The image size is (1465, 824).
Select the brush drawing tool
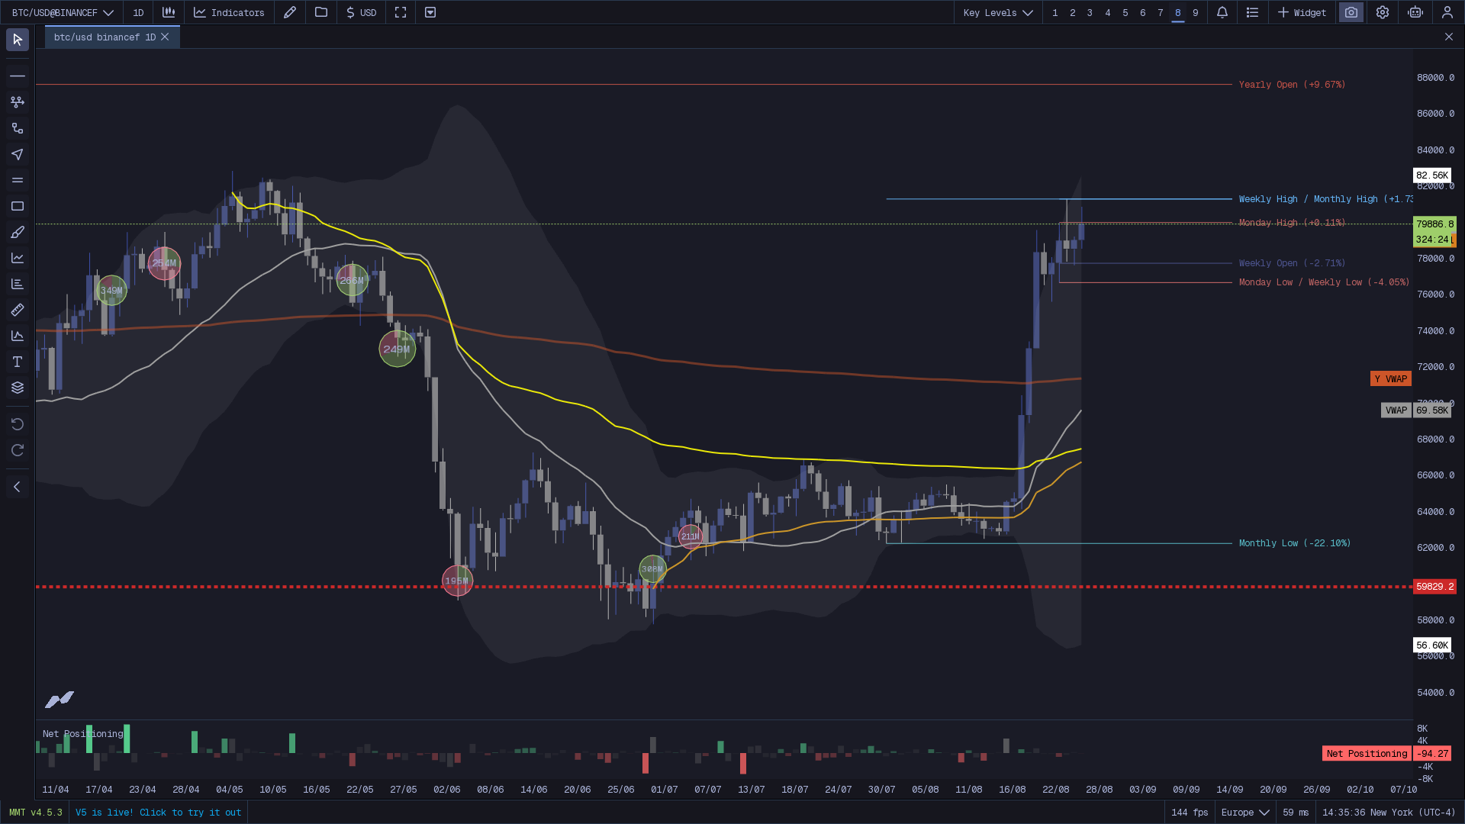point(18,232)
